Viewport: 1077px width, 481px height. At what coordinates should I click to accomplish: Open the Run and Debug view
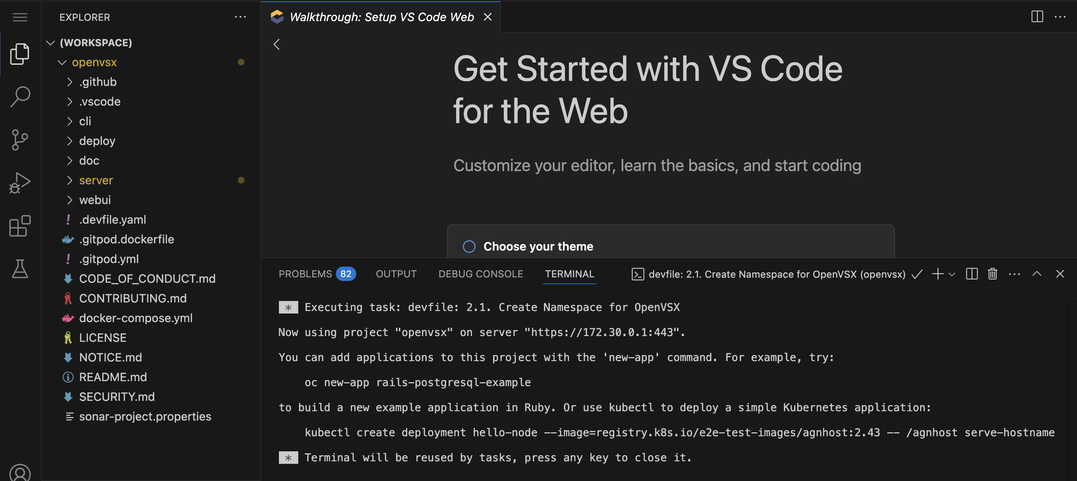20,183
